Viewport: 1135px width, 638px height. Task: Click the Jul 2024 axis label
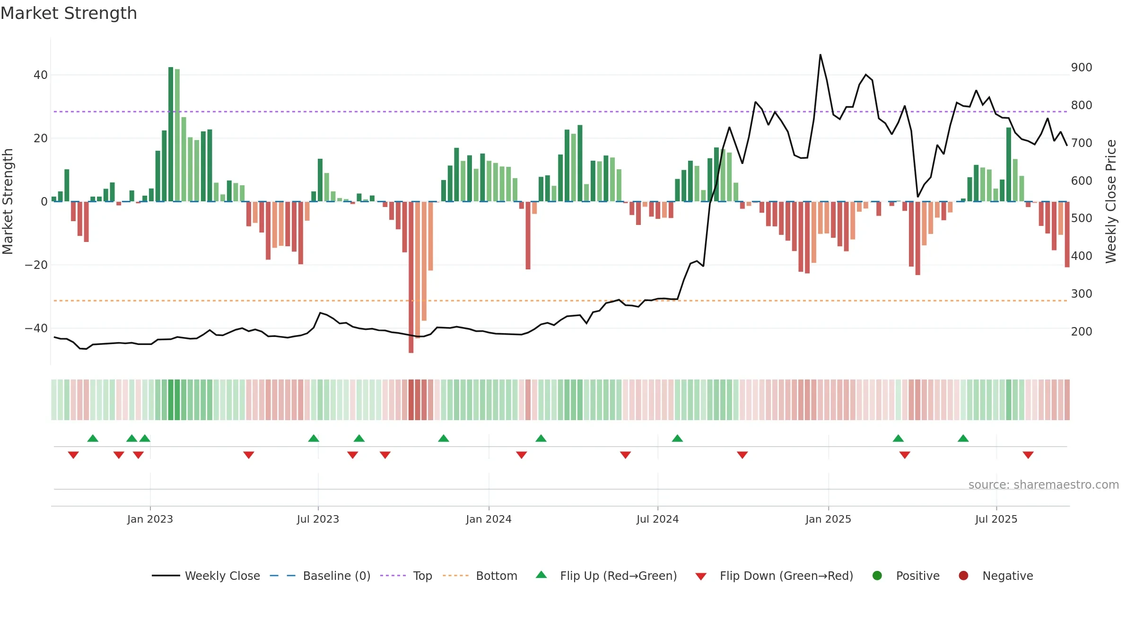[657, 519]
